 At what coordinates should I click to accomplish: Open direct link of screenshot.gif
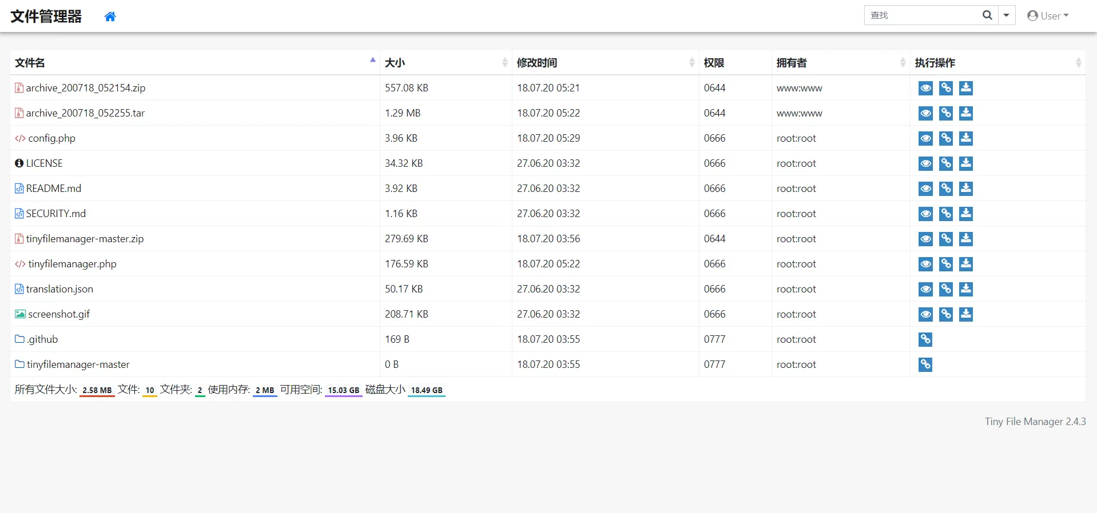[x=946, y=314]
